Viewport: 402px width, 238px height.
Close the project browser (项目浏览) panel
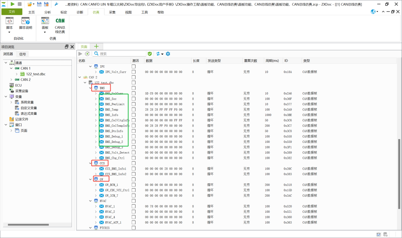[x=72, y=46]
